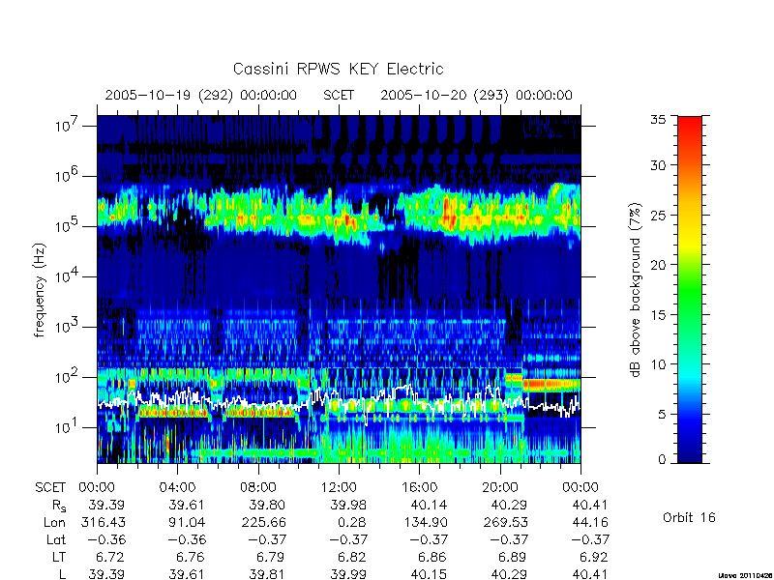Click the Rs value '39.39'
The width and height of the screenshot is (774, 580).
[106, 505]
